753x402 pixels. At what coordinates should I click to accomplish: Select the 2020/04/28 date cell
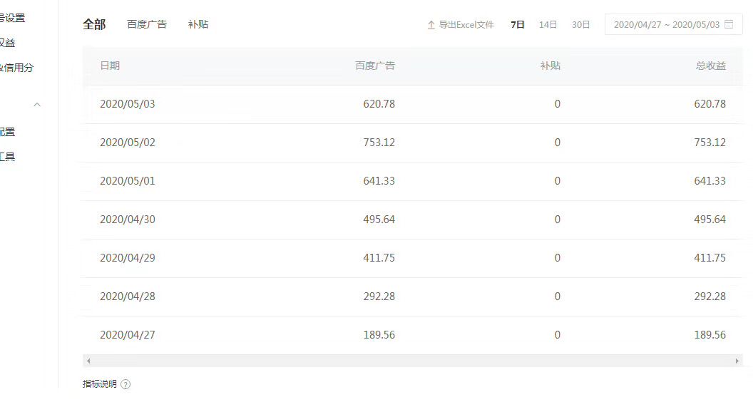(x=127, y=297)
